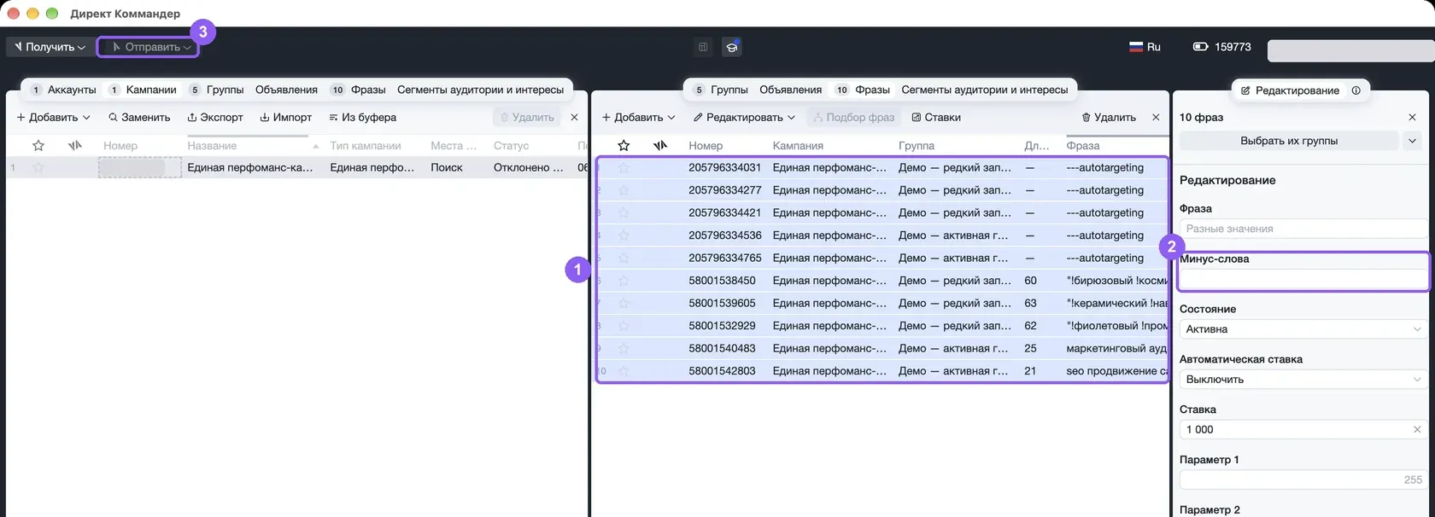Open Объявления tab in middle panel
Screen dimensions: 1435x517
(x=790, y=90)
